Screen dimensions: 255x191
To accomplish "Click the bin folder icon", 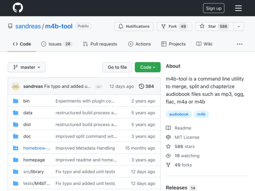I will click(x=16, y=101).
